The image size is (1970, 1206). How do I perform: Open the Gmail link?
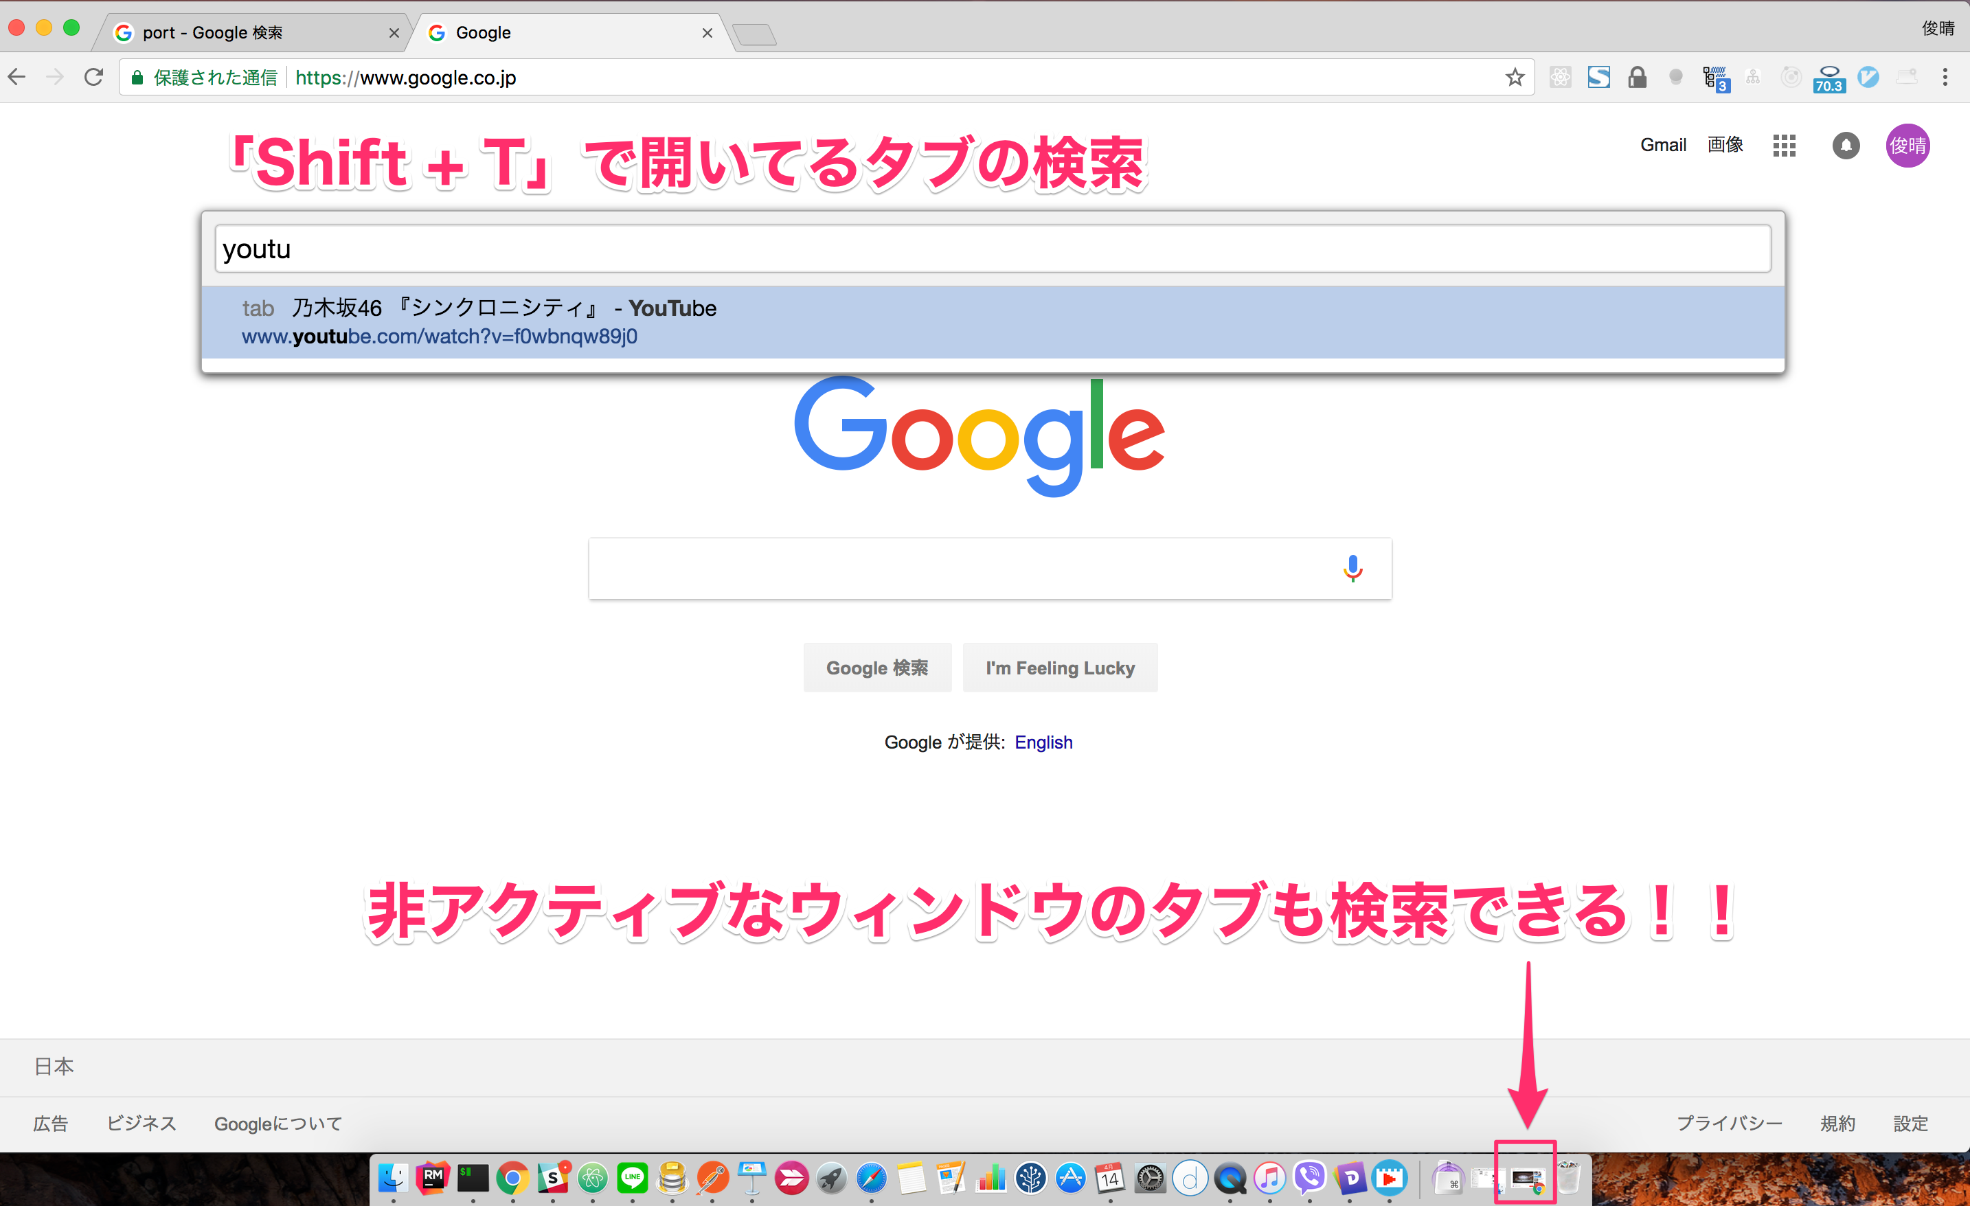[1663, 146]
